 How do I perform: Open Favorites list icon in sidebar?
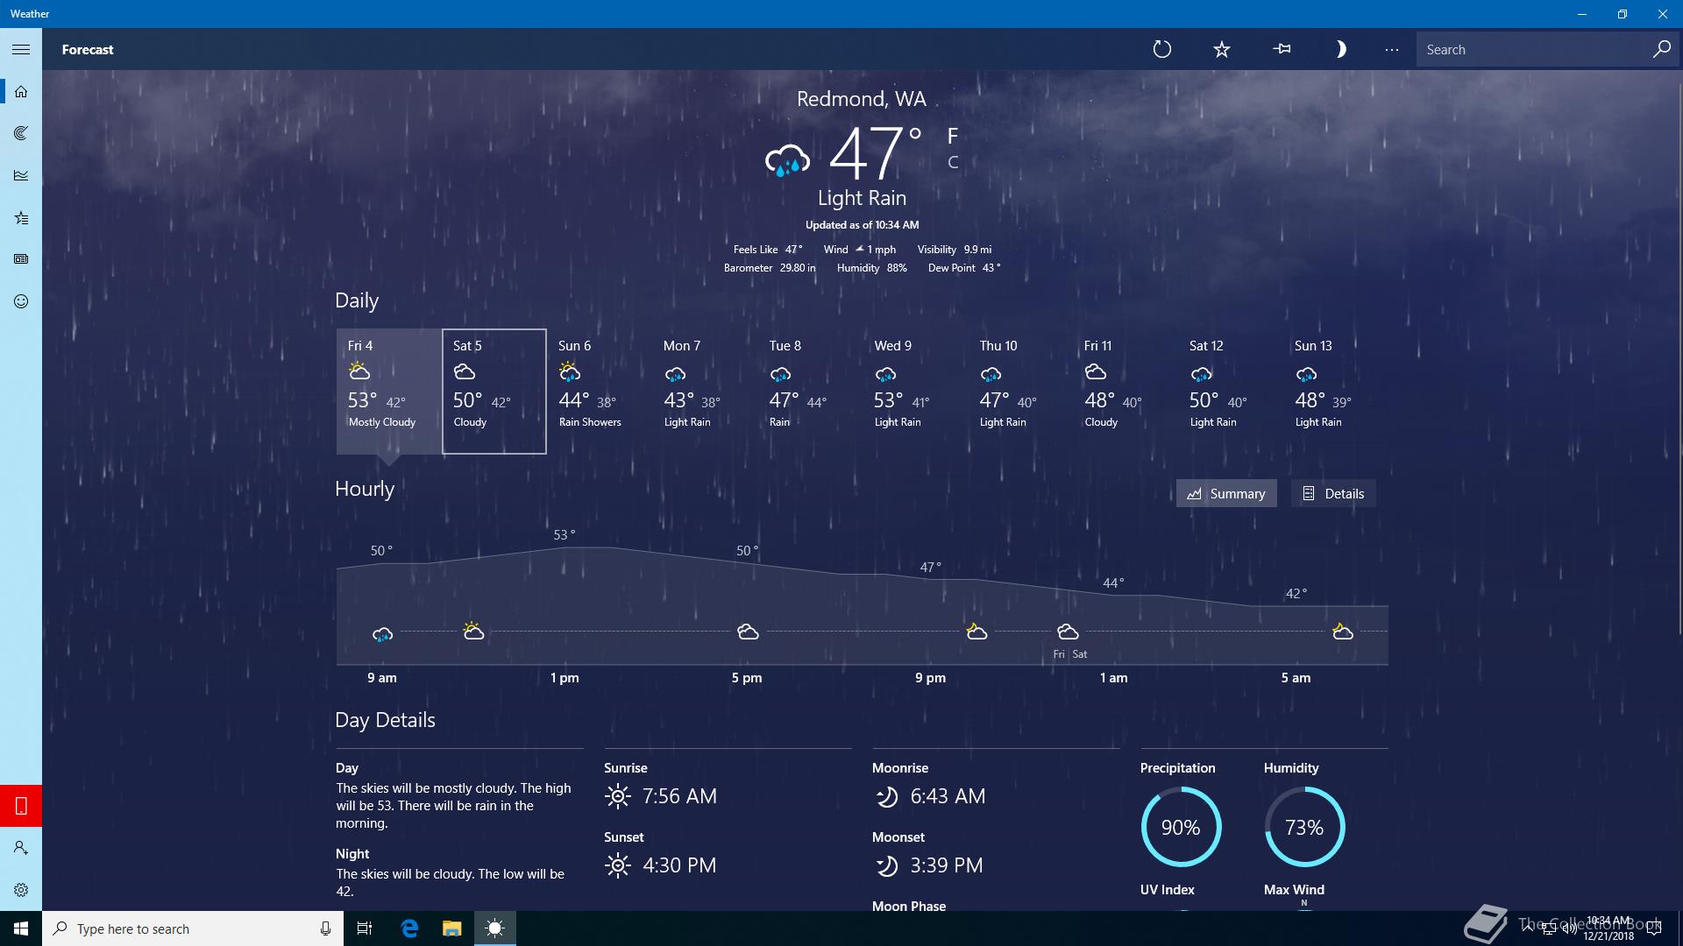[x=21, y=217]
